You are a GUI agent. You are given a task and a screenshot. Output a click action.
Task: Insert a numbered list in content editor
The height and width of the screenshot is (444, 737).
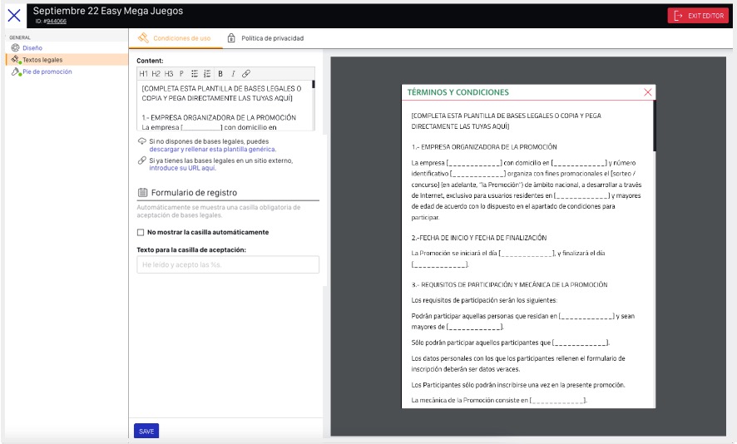(x=207, y=73)
